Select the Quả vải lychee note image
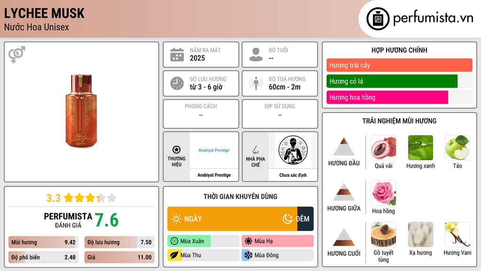The image size is (481, 271). coord(383,147)
